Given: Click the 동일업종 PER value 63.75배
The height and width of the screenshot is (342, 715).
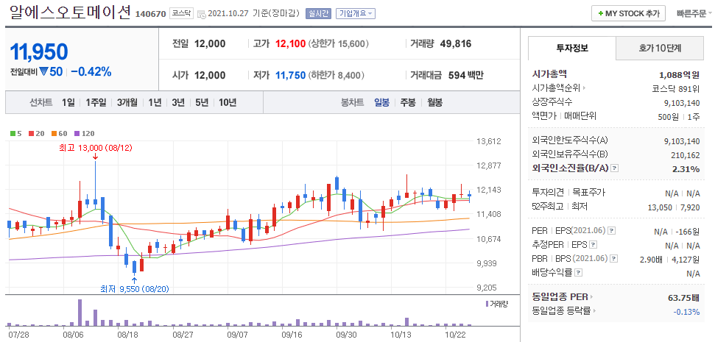Looking at the screenshot, I should [x=683, y=299].
